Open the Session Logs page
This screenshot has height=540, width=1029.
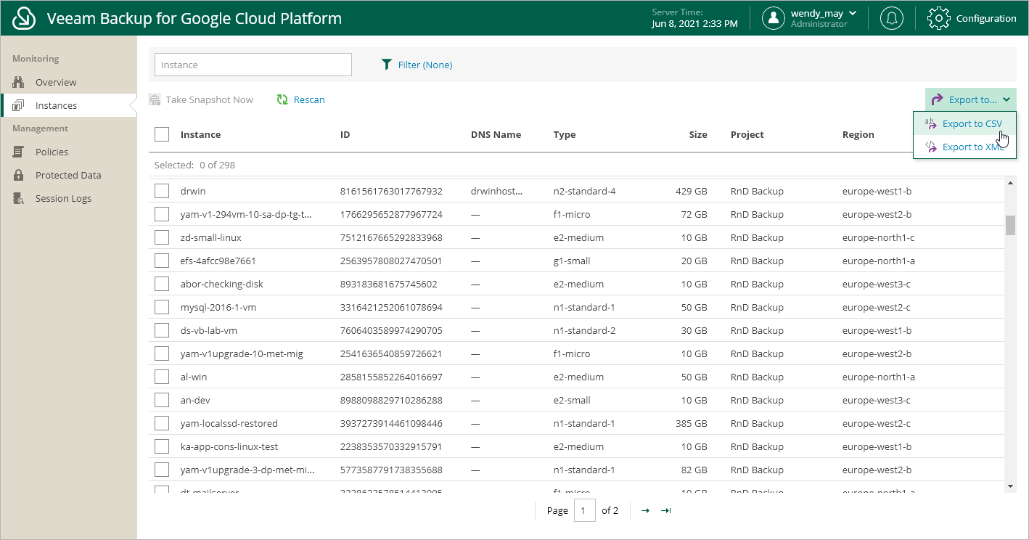point(63,198)
